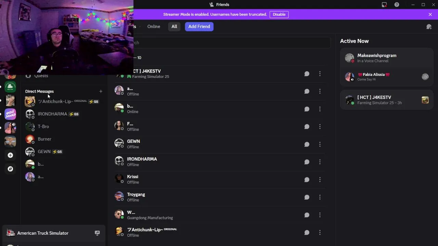This screenshot has height=246, width=438.
Task: Open the New Group DM icon
Action: click(429, 27)
